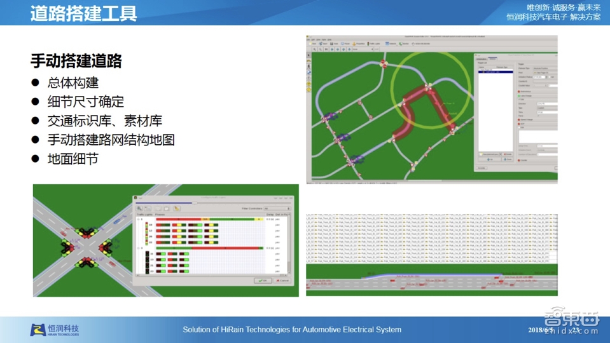Click the Lane Change green indicator
The image size is (610, 343).
pyautogui.click(x=520, y=95)
